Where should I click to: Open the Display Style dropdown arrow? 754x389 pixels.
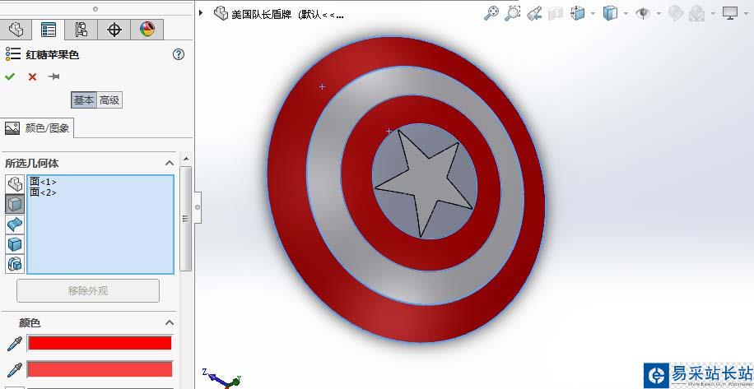(x=626, y=13)
